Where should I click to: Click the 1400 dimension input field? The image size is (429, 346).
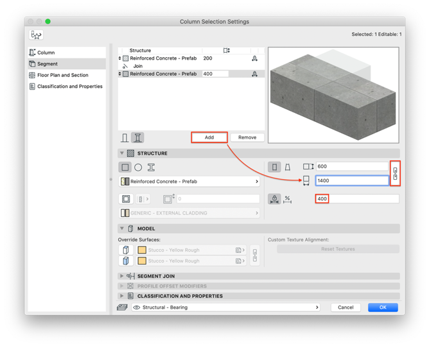coord(351,181)
